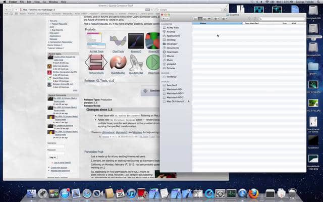323x202 pixels.
Task: Open Movies in the Finder sidebar
Action: (170, 56)
